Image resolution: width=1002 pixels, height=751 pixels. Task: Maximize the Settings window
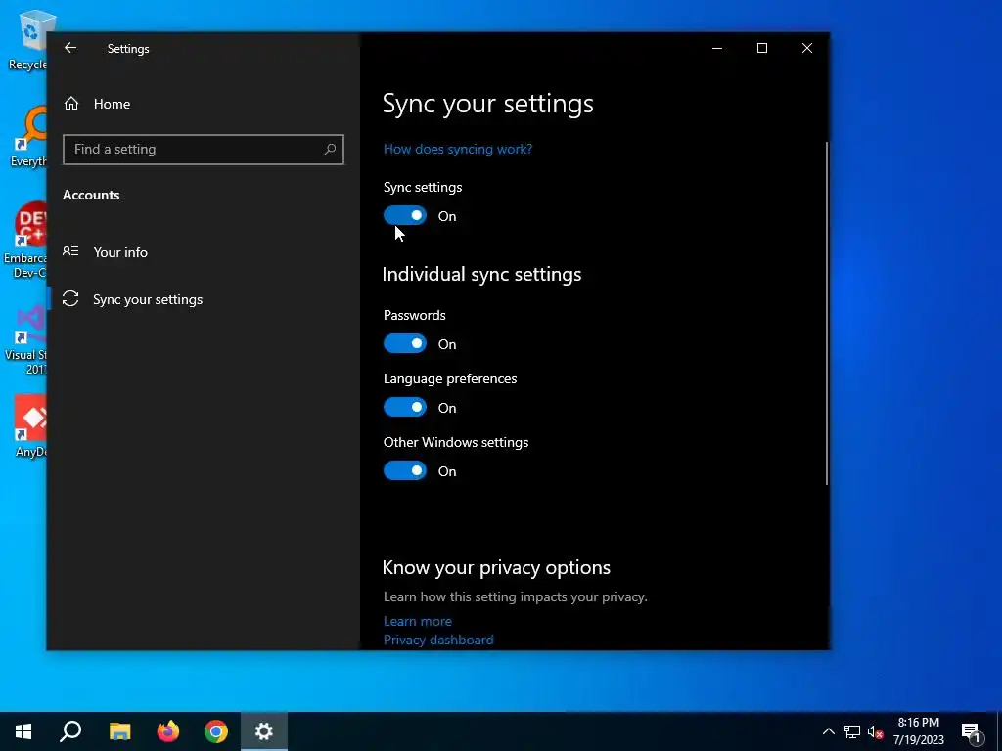(761, 48)
